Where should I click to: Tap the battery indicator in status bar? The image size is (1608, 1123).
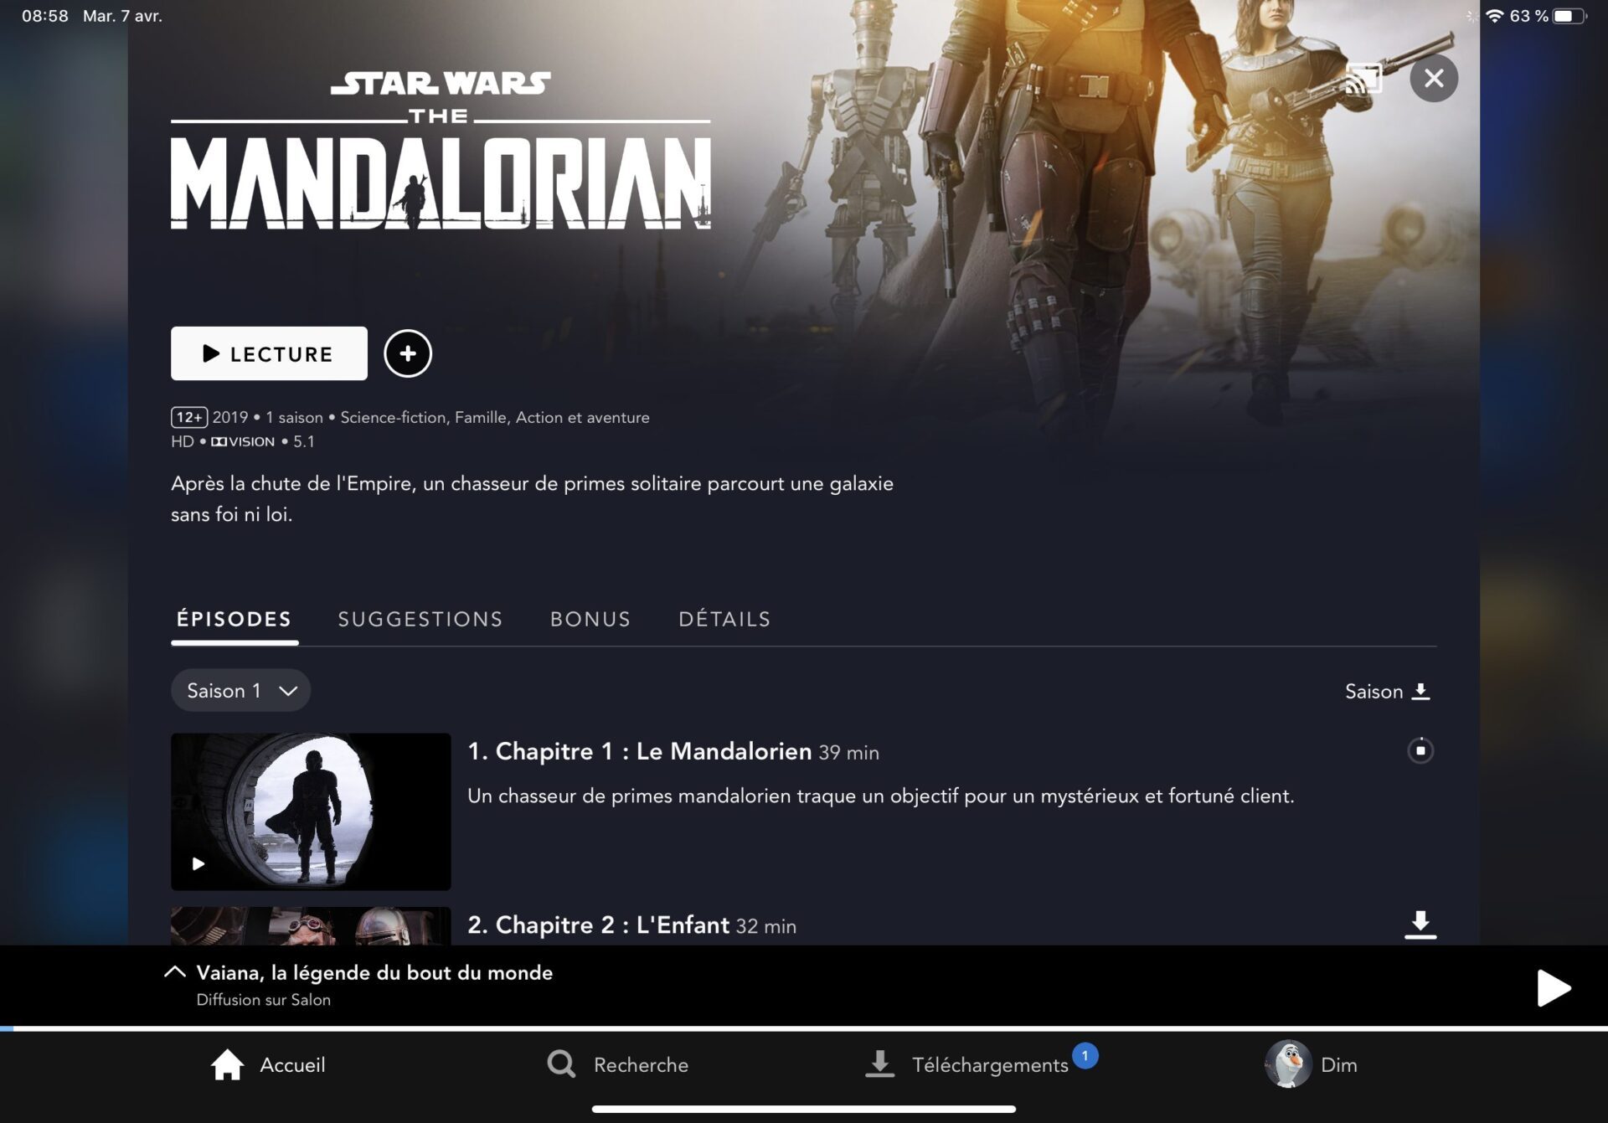pos(1569,16)
